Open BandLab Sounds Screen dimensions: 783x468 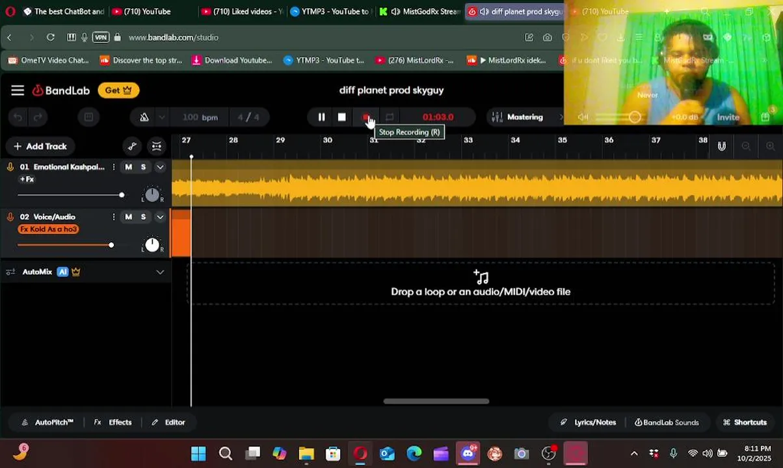[667, 422]
